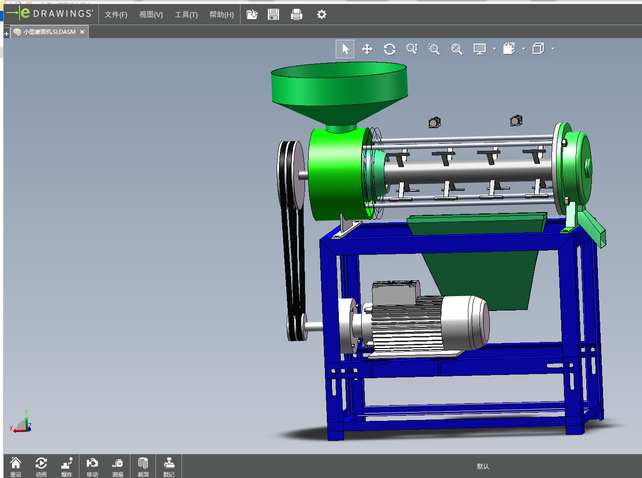
Task: Open the display settings dropdown arrow
Action: [x=494, y=49]
